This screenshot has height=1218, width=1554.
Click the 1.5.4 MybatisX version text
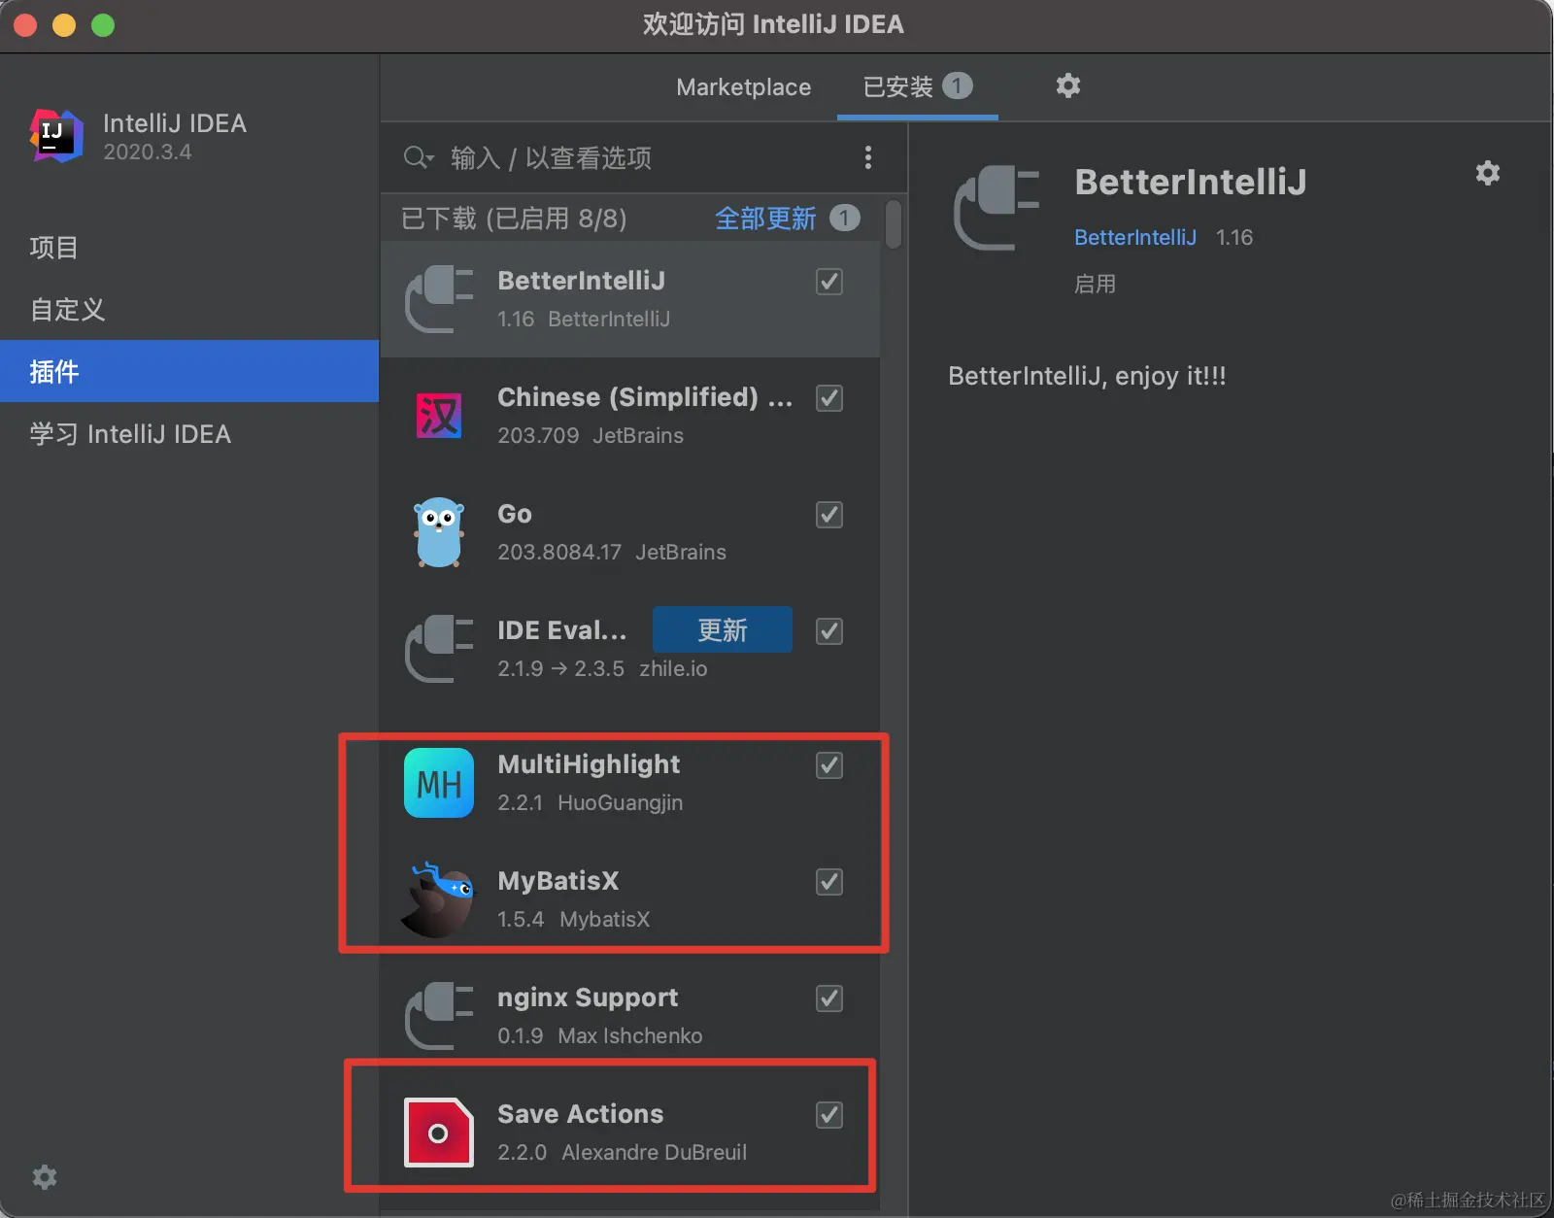[x=574, y=919]
